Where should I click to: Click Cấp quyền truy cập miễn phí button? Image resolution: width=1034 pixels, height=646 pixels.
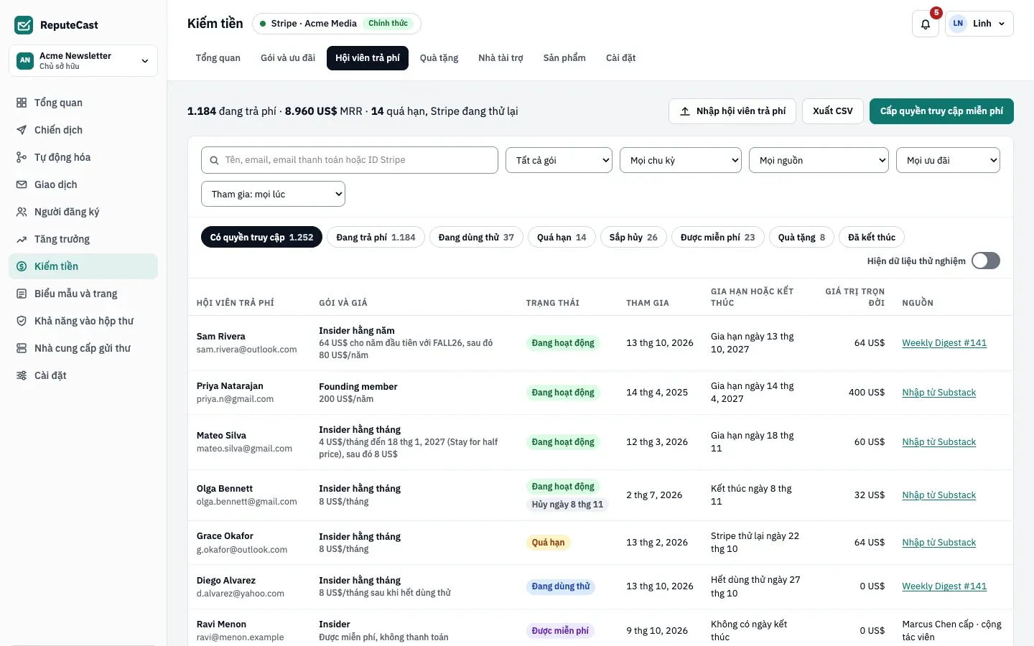[x=941, y=111]
